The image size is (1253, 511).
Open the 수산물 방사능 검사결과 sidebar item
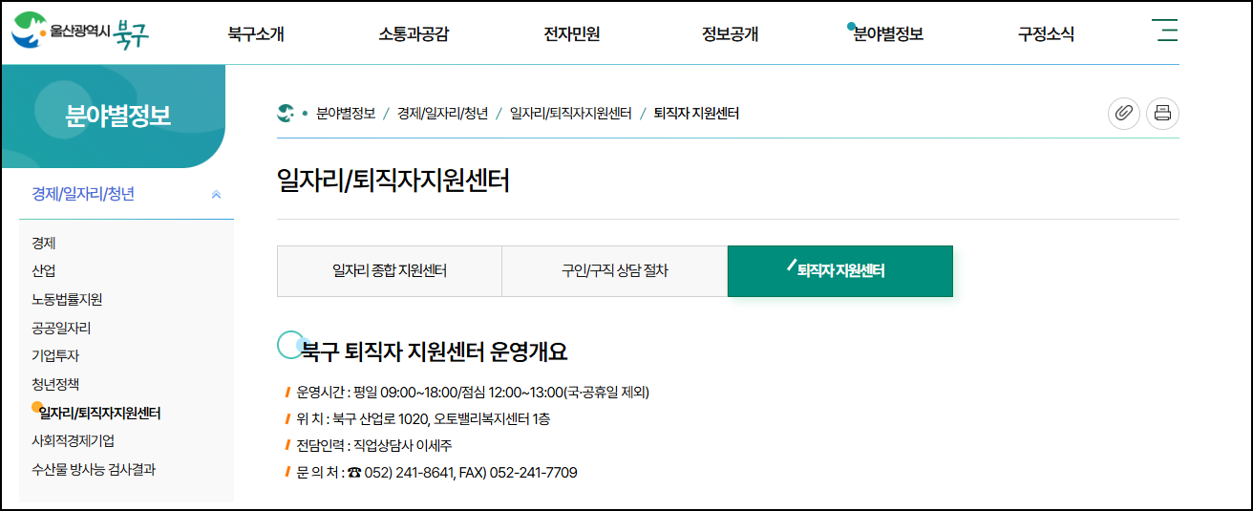tap(94, 470)
